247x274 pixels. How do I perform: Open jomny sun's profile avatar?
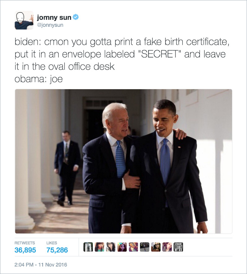click(x=24, y=20)
